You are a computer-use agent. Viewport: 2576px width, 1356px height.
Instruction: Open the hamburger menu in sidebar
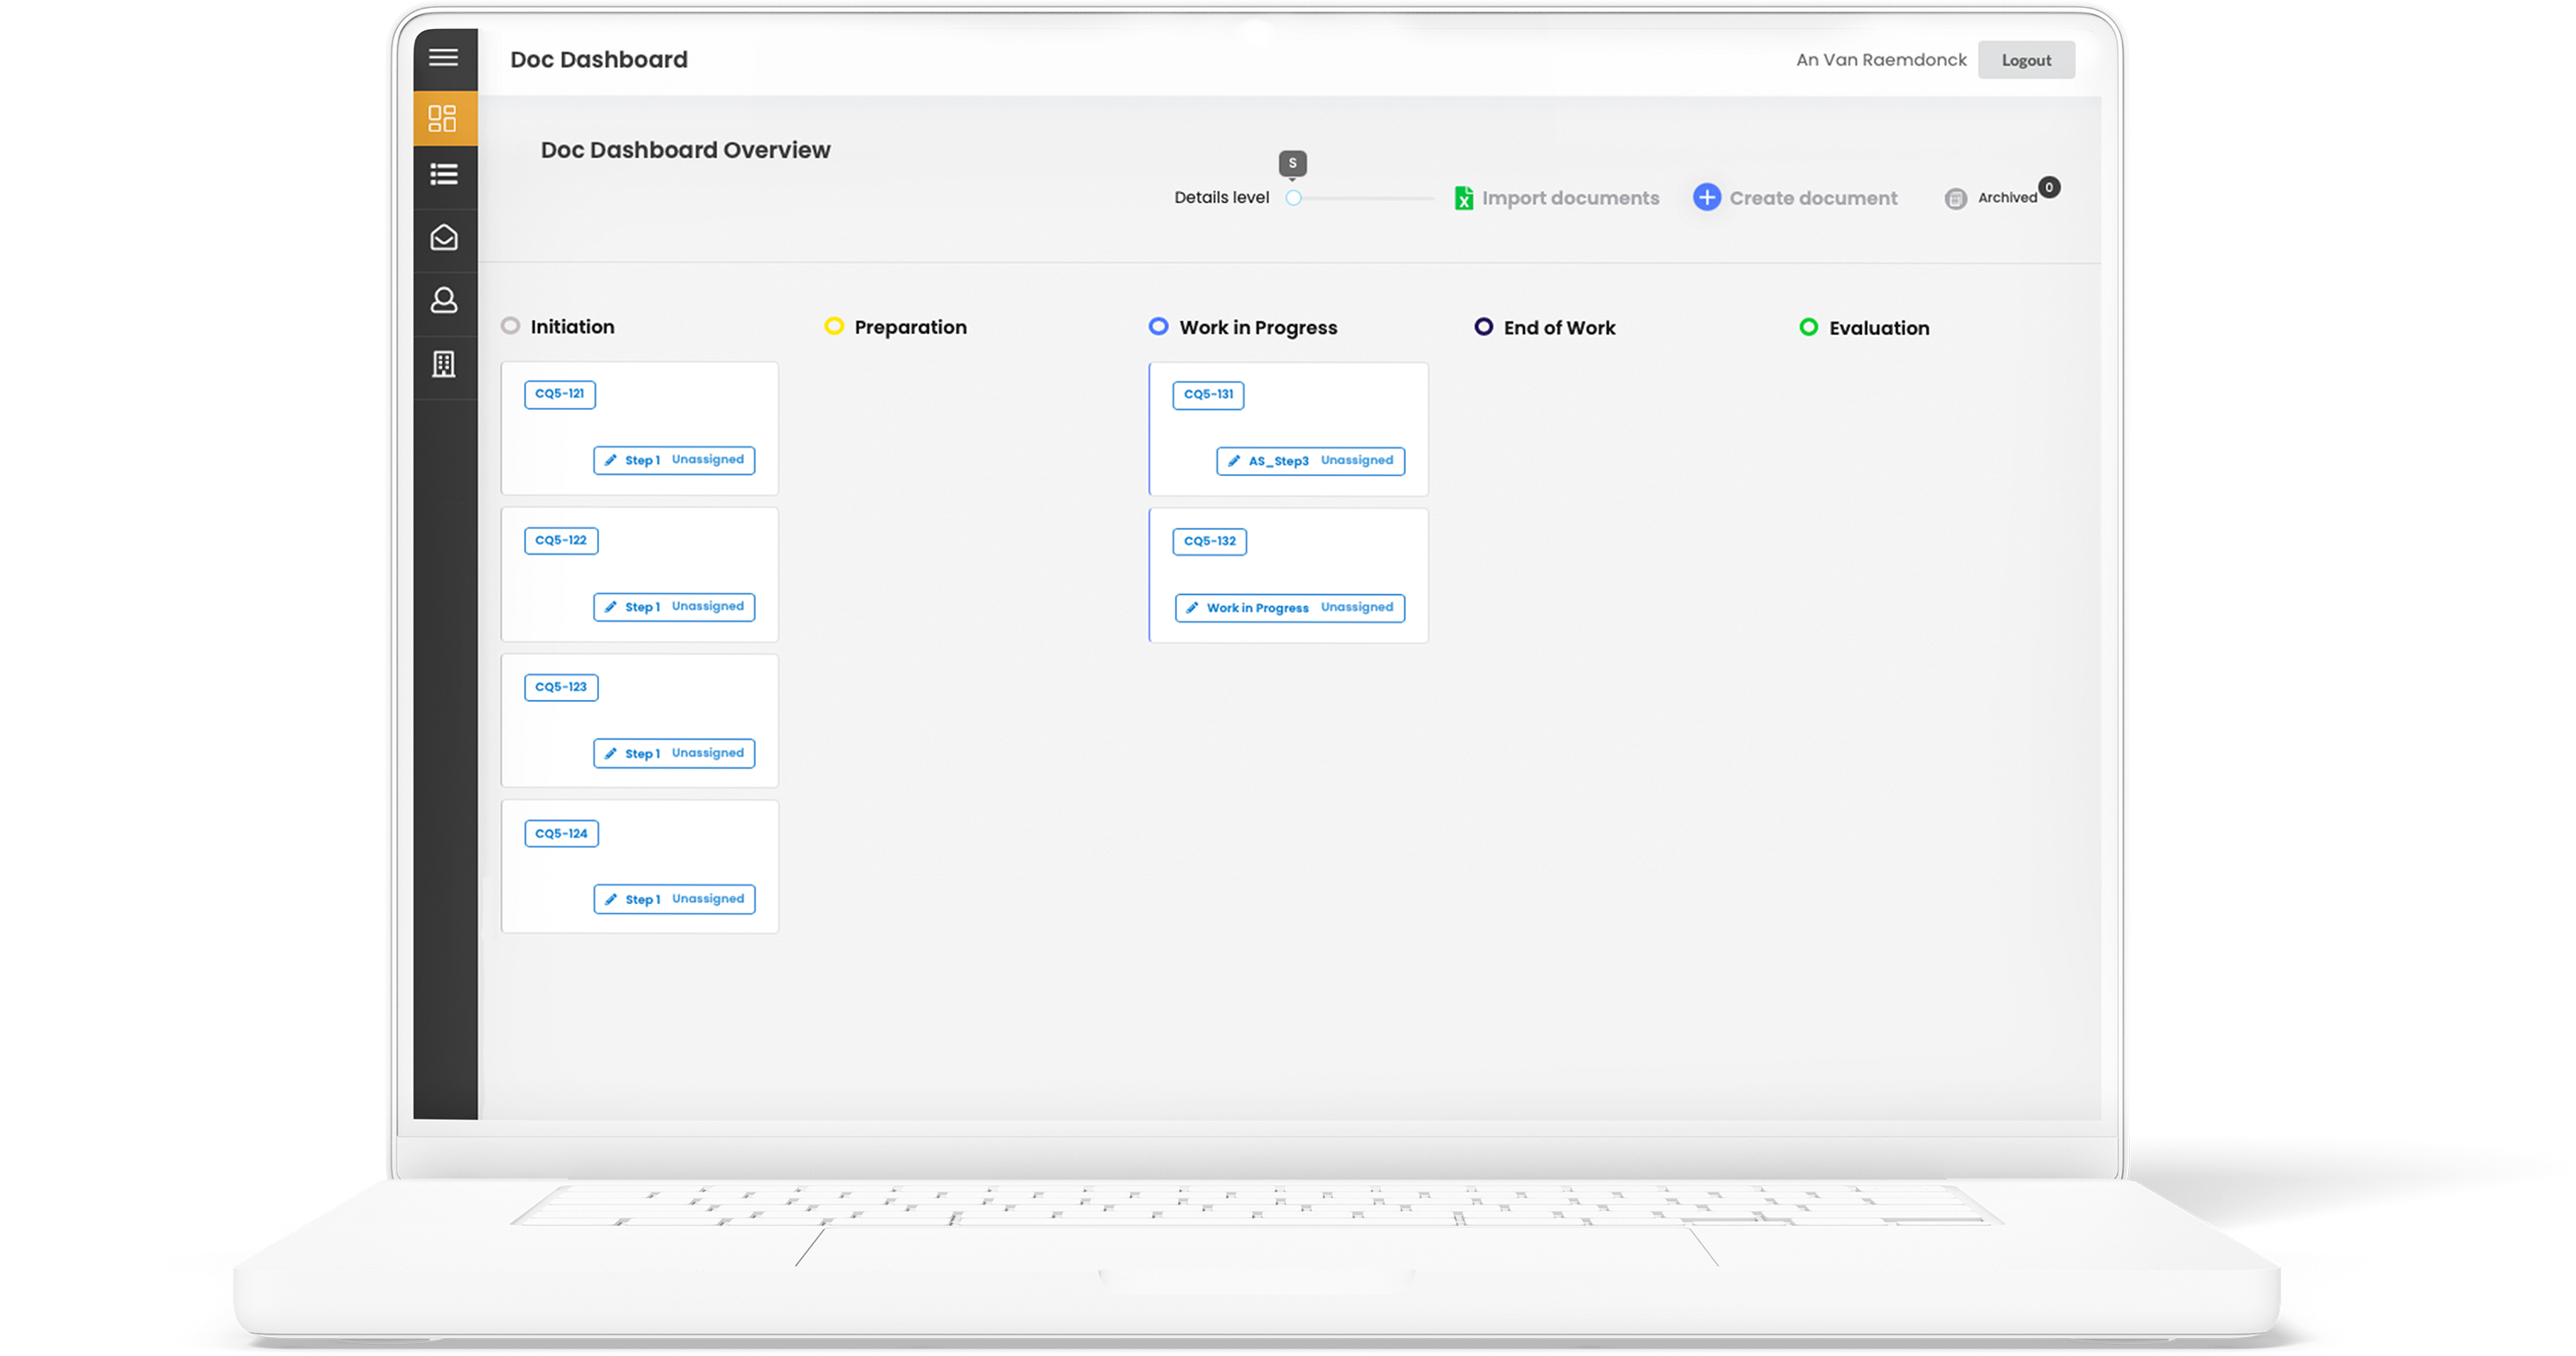pos(443,58)
